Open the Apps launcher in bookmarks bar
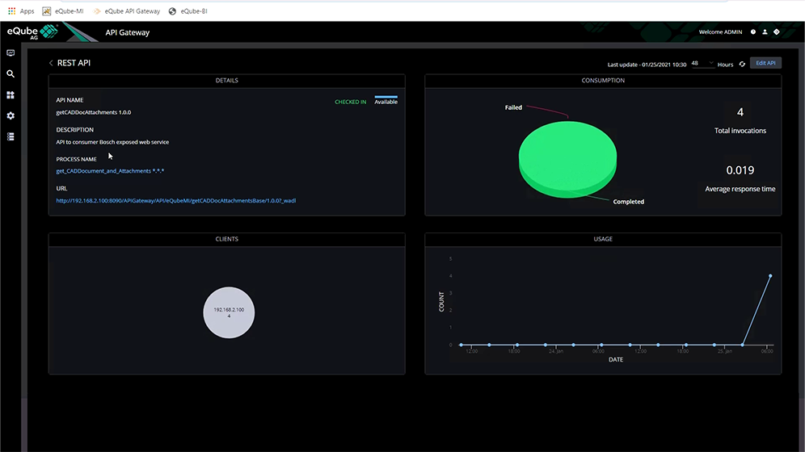Image resolution: width=805 pixels, height=452 pixels. [21, 11]
